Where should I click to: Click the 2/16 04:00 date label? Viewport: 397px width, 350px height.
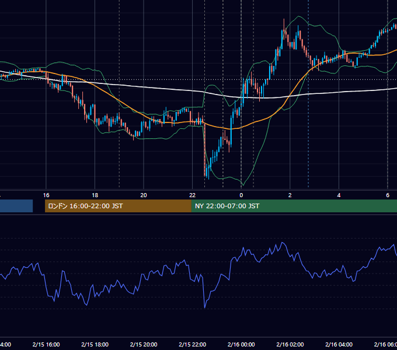(339, 344)
